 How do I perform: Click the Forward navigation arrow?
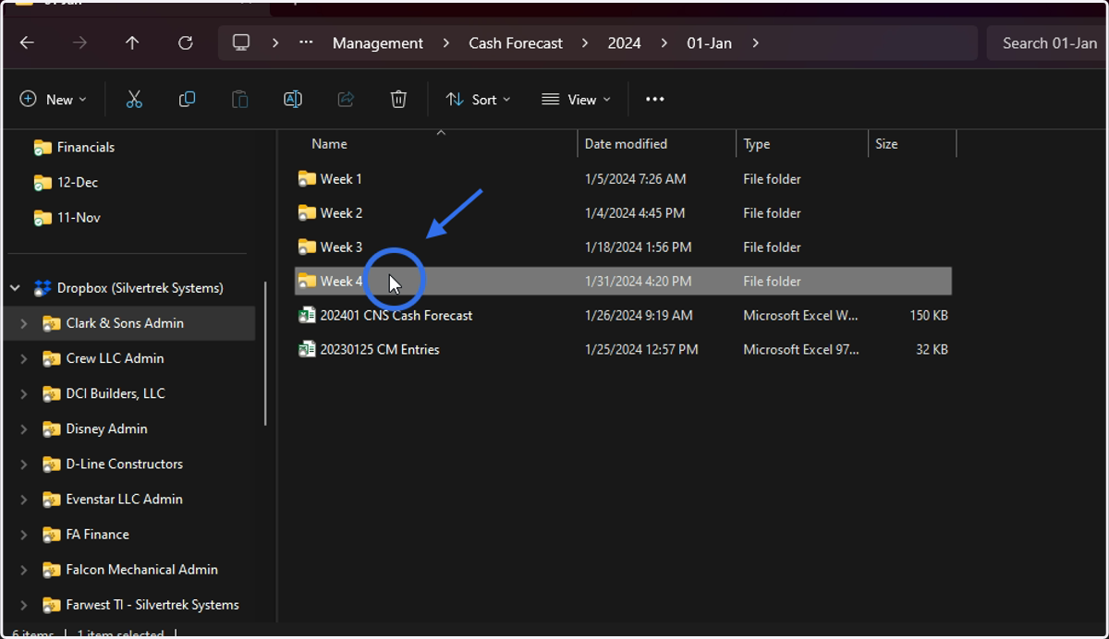click(79, 43)
